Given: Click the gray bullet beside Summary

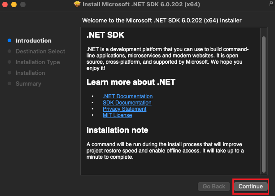Looking at the screenshot, I should point(9,83).
